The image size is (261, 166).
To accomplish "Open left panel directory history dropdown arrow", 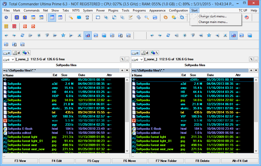I will coord(127,70).
